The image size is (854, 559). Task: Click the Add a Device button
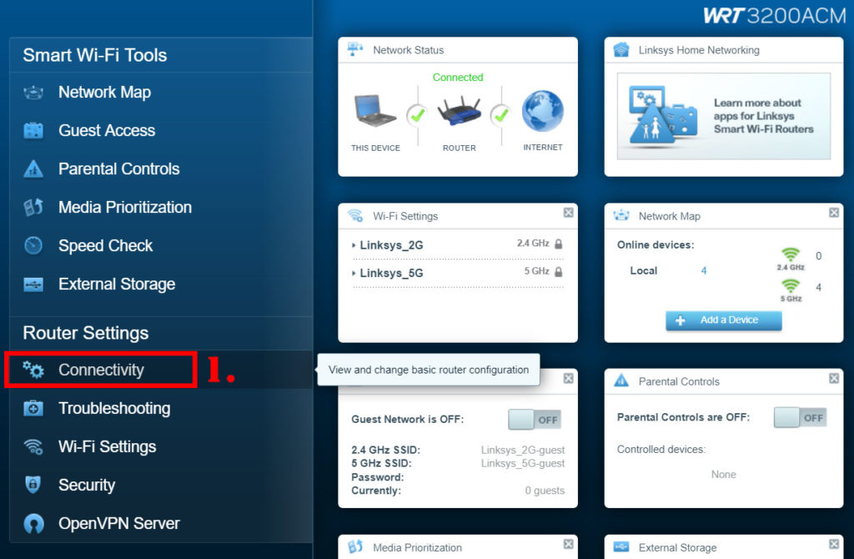point(723,320)
